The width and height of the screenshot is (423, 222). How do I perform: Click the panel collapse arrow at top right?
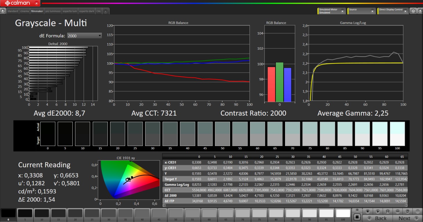click(420, 11)
